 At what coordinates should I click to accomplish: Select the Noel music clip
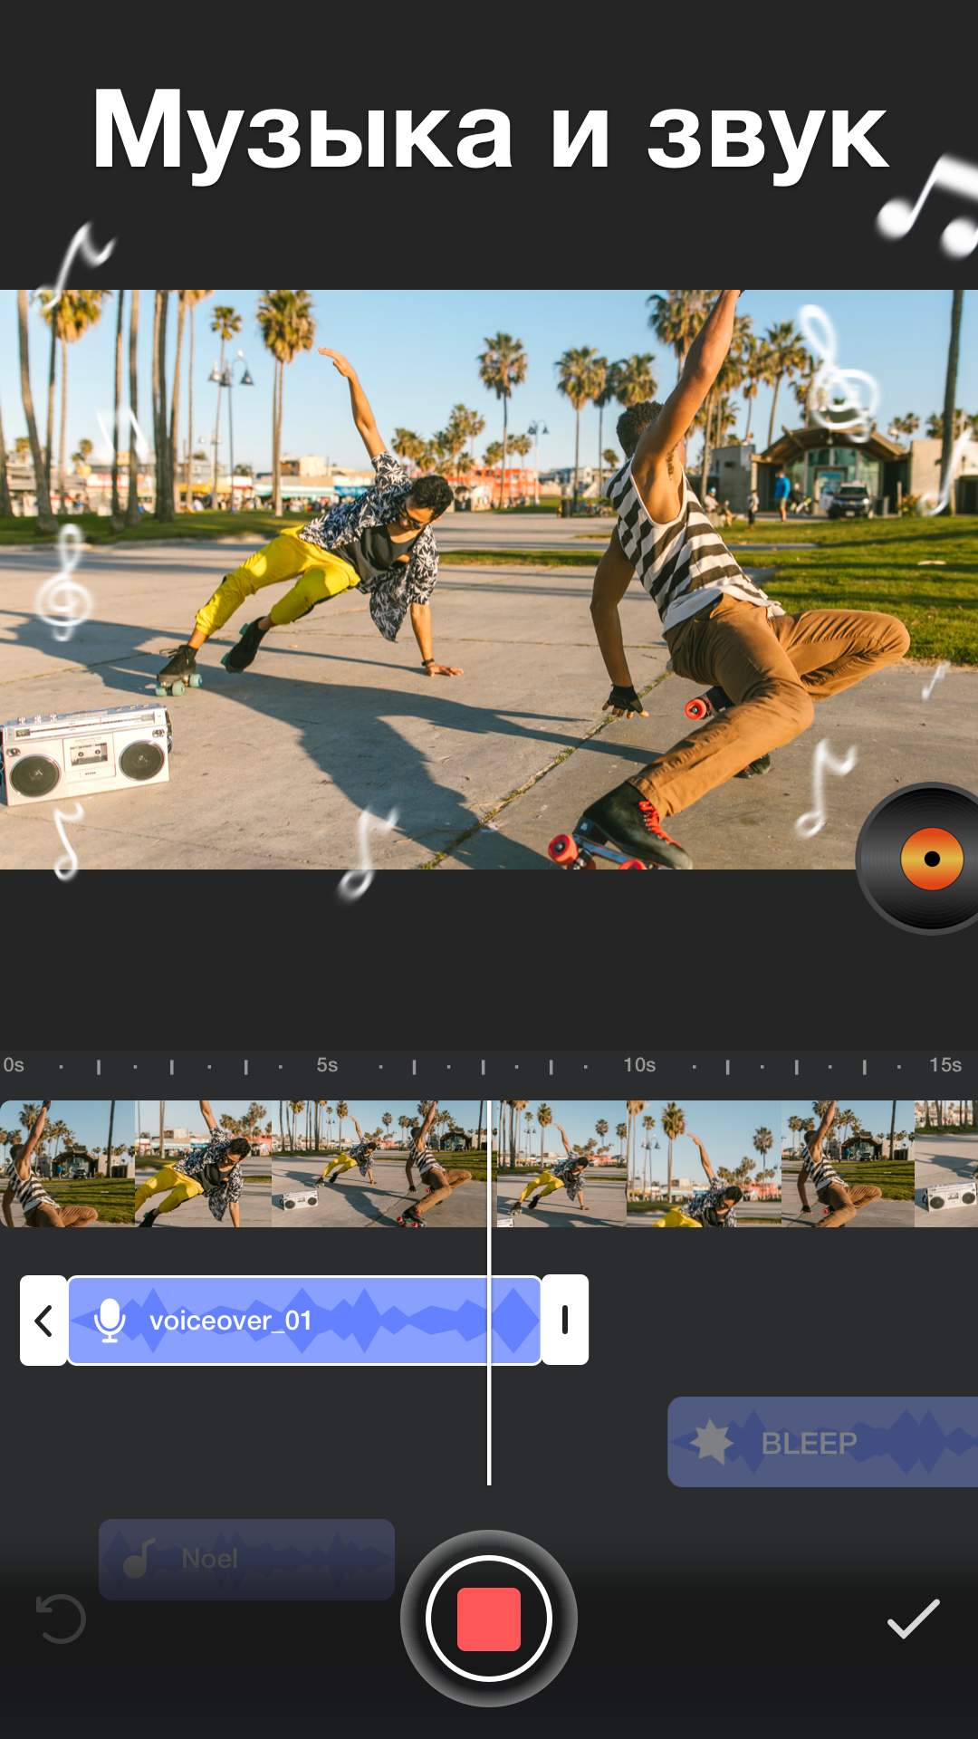(x=246, y=1560)
